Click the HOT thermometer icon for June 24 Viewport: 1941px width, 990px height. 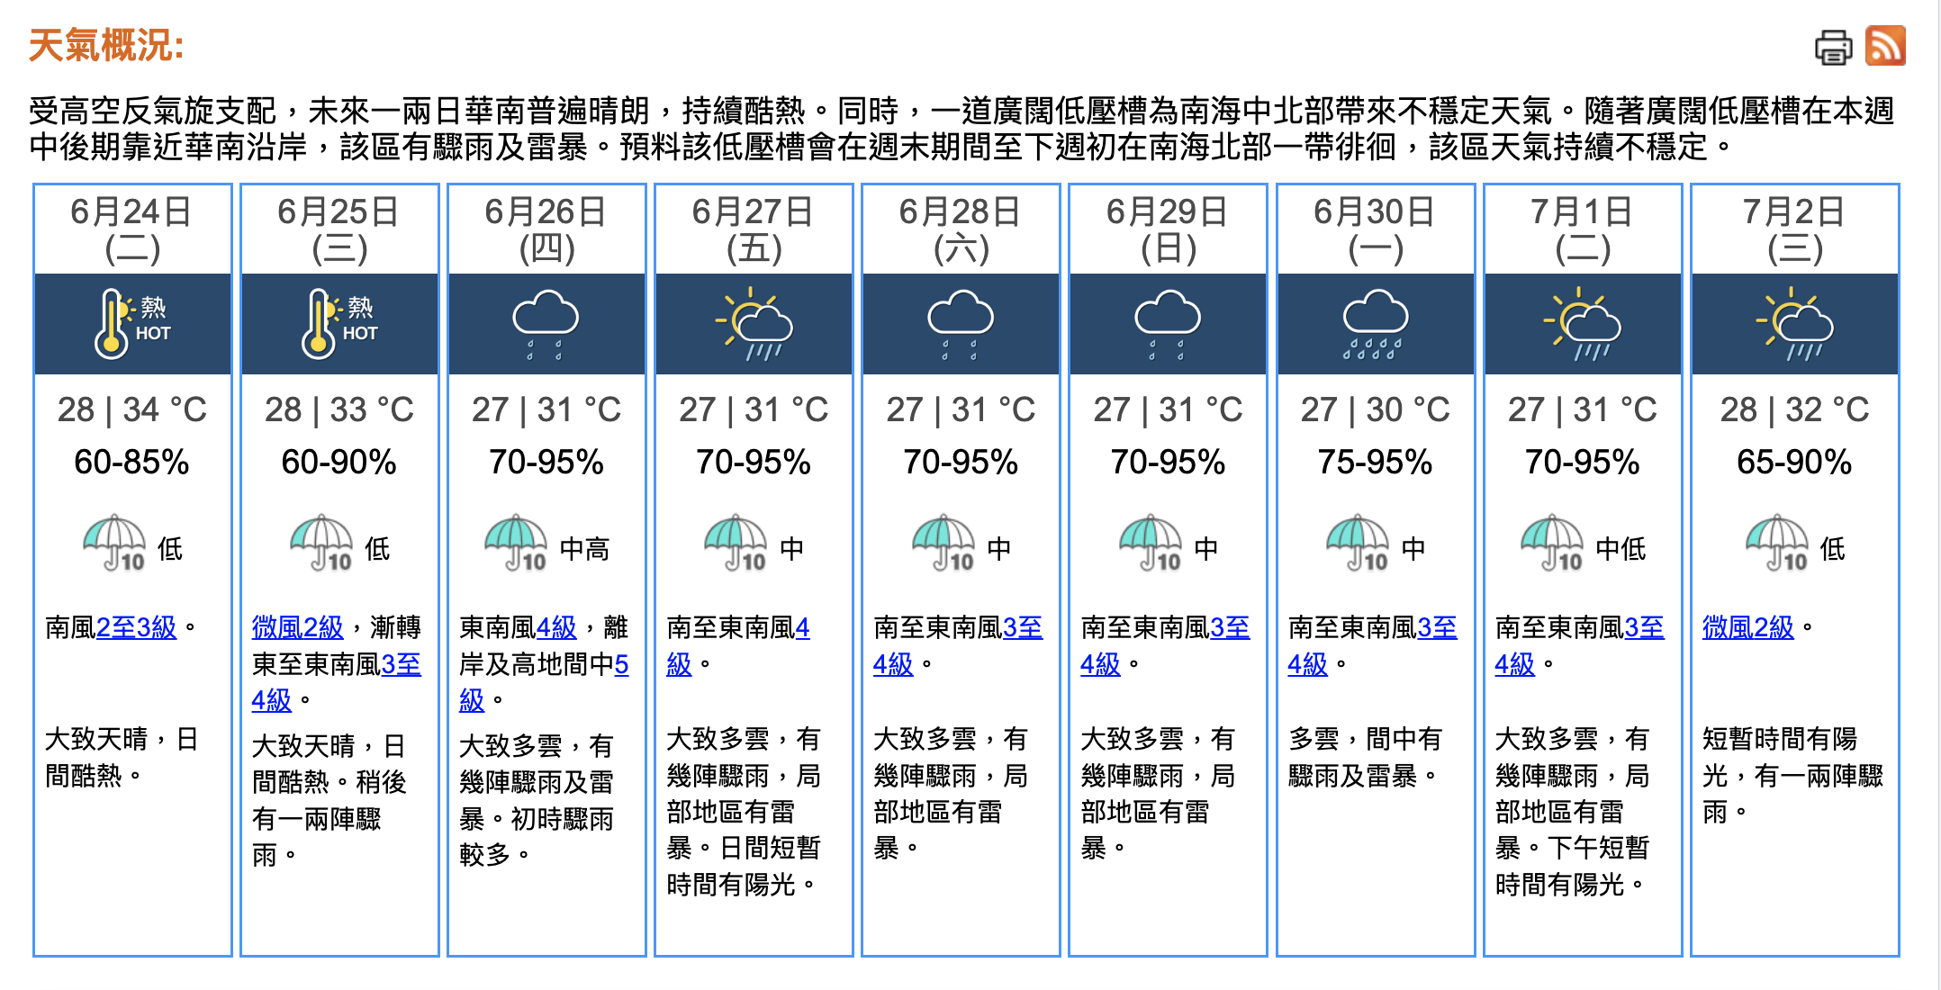131,323
